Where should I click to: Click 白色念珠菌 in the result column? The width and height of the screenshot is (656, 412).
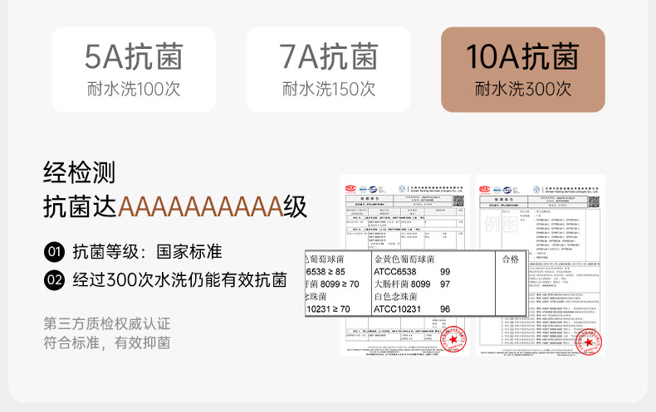point(396,297)
